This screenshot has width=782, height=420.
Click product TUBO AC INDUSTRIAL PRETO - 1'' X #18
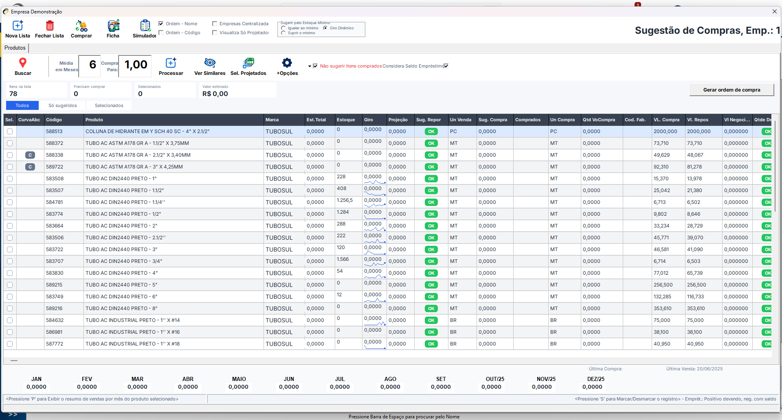click(x=133, y=344)
